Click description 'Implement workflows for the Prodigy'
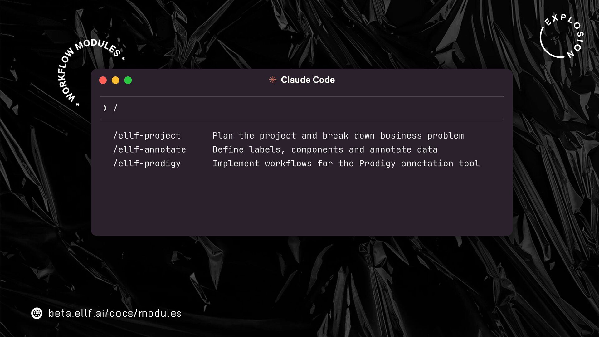The image size is (599, 337). point(346,164)
